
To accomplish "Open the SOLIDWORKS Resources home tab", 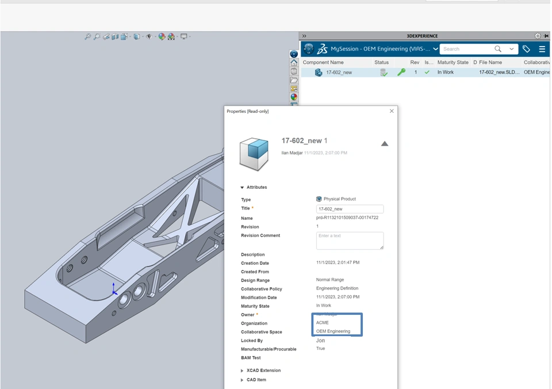I will (x=294, y=63).
